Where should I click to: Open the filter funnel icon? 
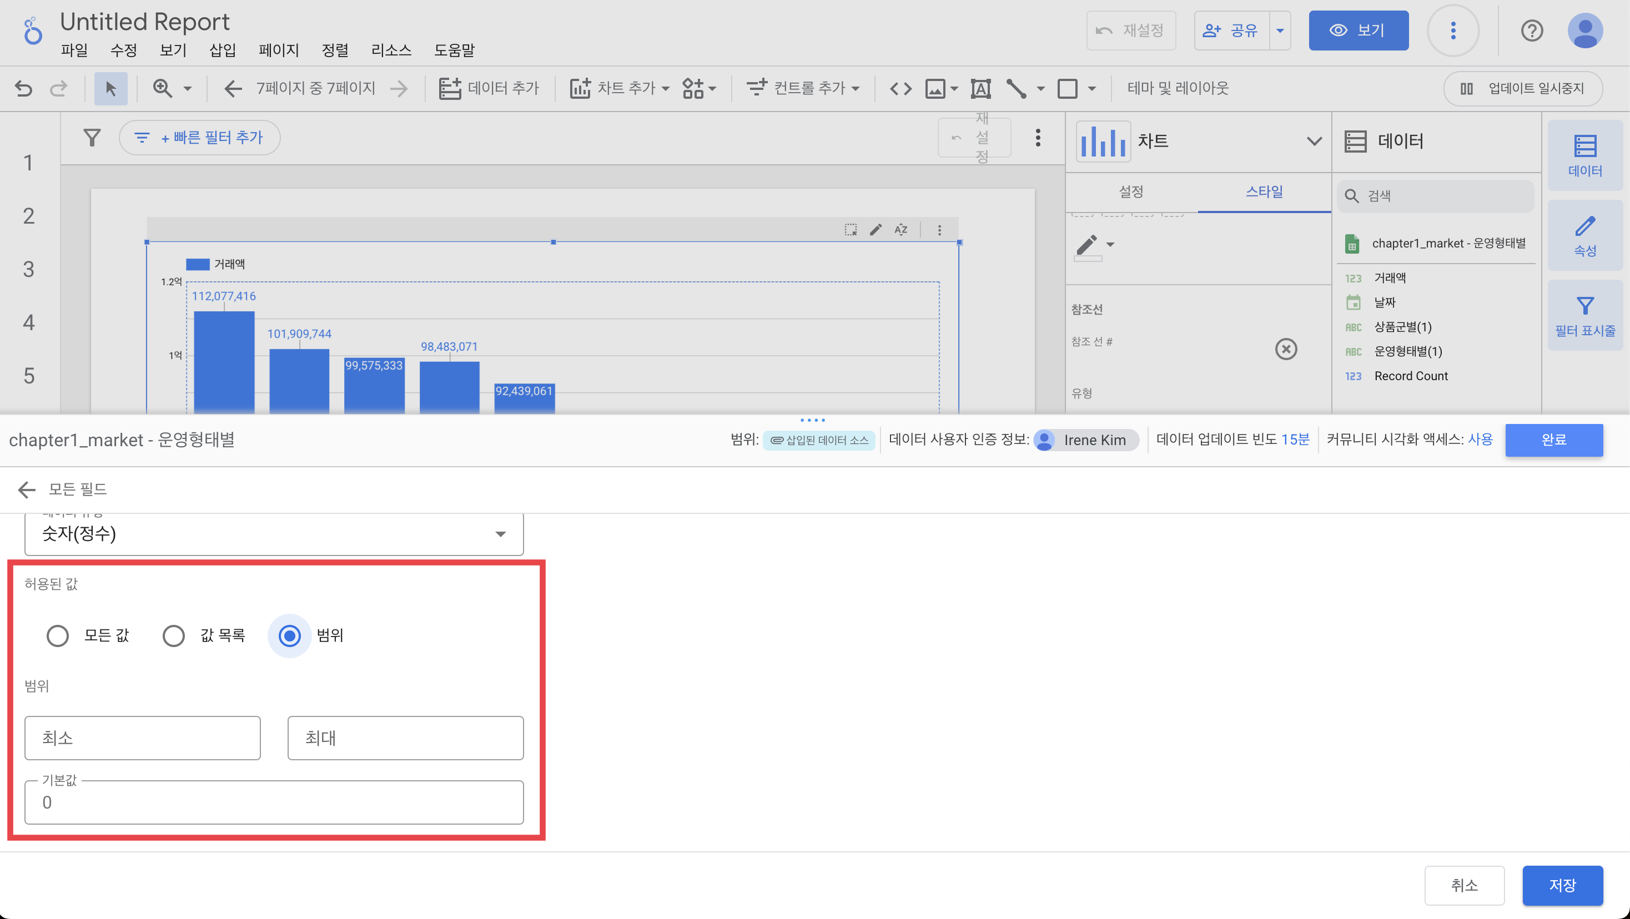coord(92,137)
